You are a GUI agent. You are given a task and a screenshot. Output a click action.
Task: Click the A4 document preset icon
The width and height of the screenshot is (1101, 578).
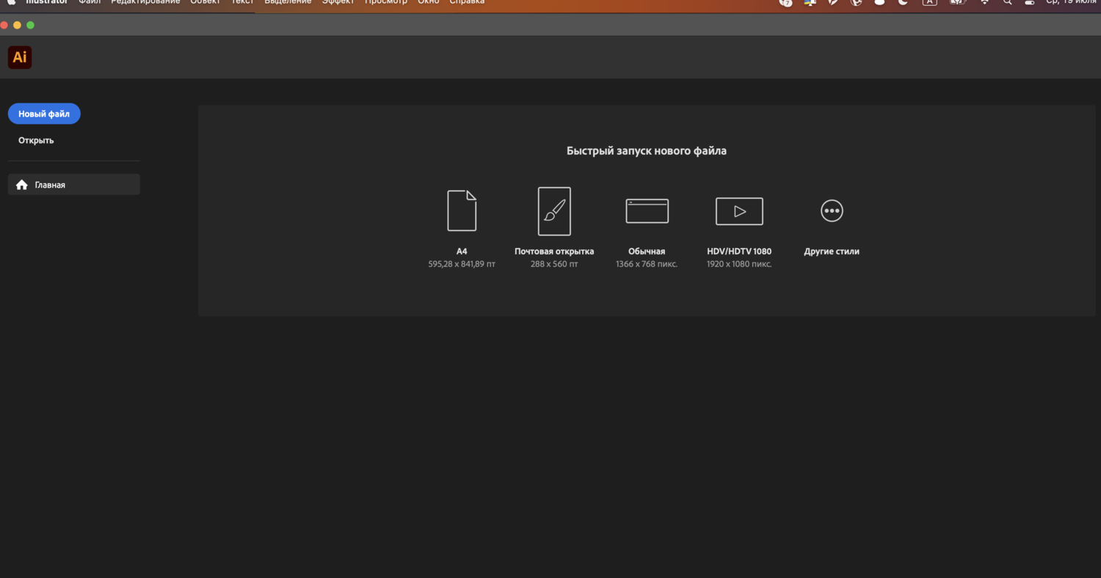pyautogui.click(x=462, y=211)
